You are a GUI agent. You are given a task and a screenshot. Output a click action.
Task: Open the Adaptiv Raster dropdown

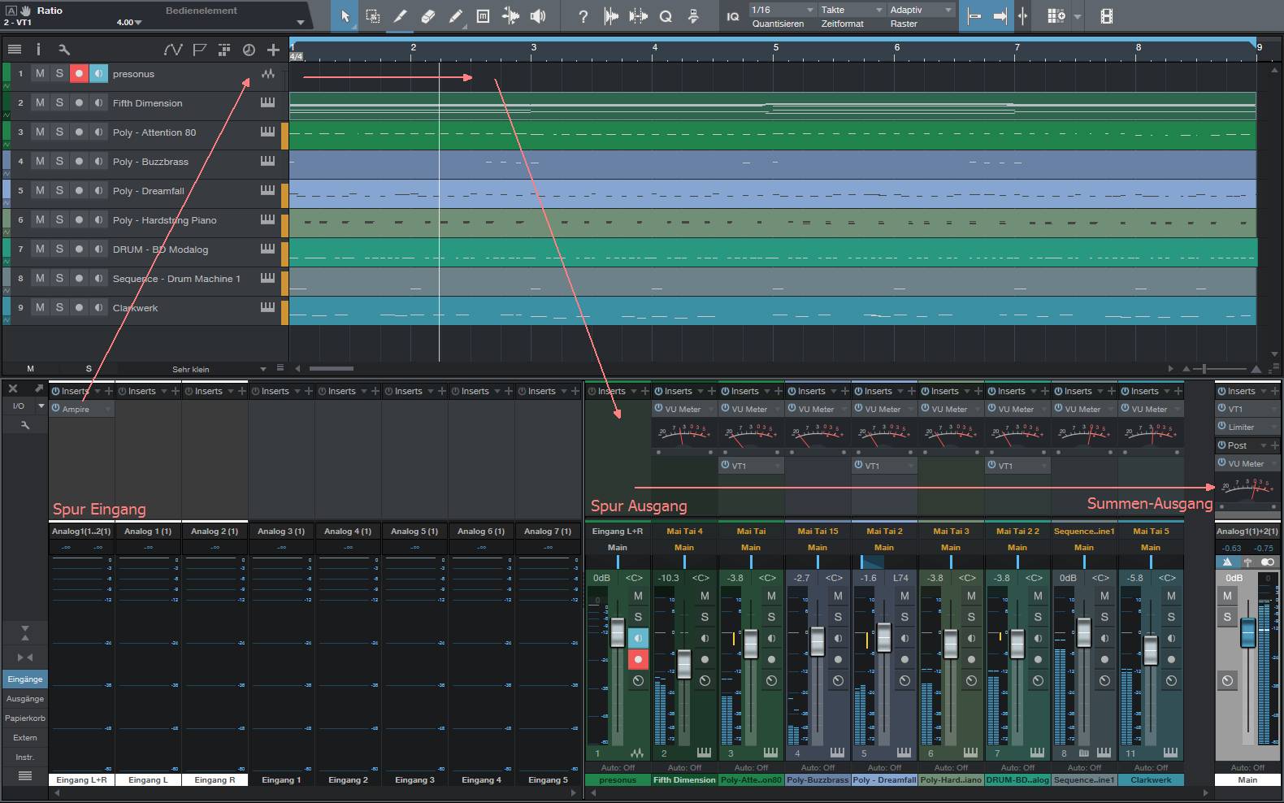coord(921,10)
